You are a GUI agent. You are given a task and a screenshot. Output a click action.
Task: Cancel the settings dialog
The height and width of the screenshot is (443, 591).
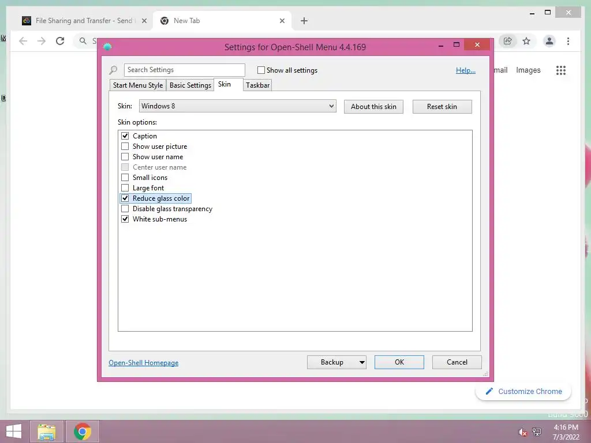click(457, 362)
